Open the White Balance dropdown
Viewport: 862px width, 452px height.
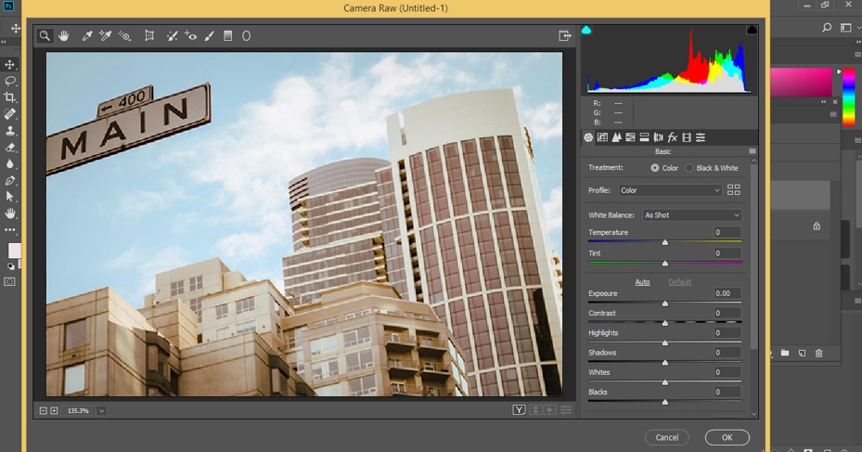coord(692,215)
